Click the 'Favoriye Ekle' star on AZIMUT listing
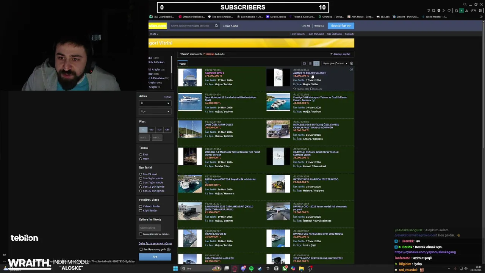The height and width of the screenshot is (273, 485). point(294,89)
